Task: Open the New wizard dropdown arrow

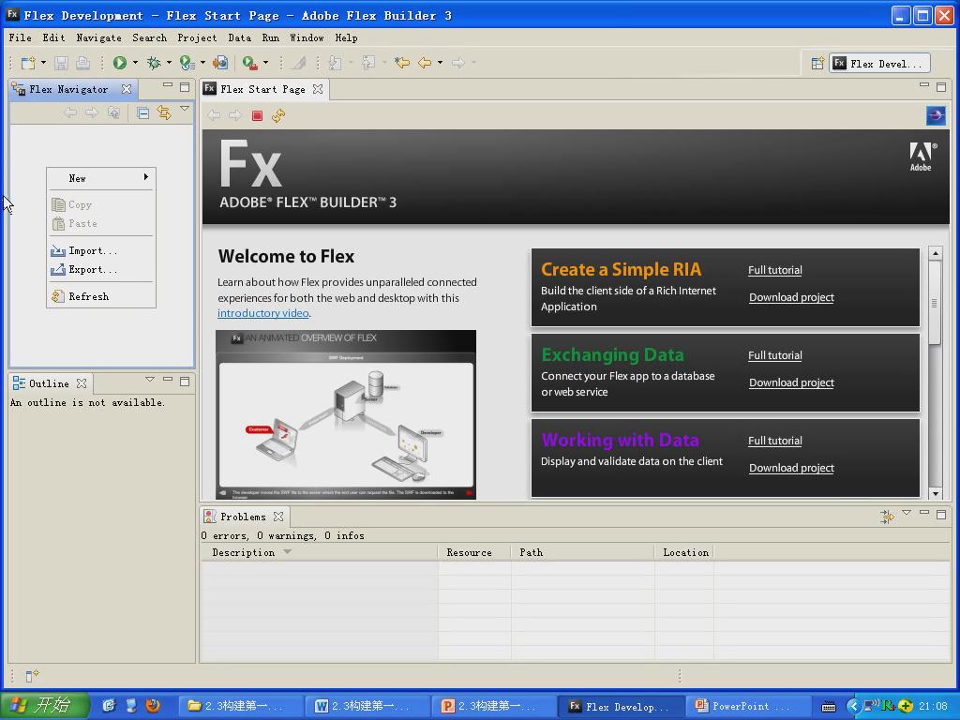Action: click(x=43, y=63)
